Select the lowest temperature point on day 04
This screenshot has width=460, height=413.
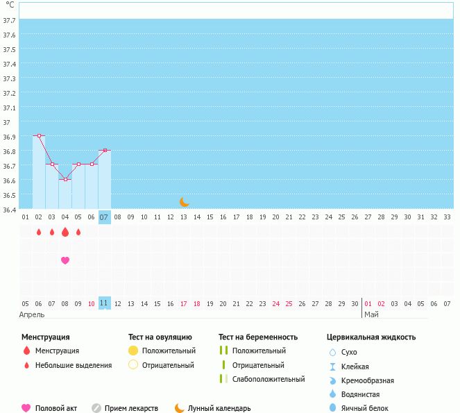(65, 179)
